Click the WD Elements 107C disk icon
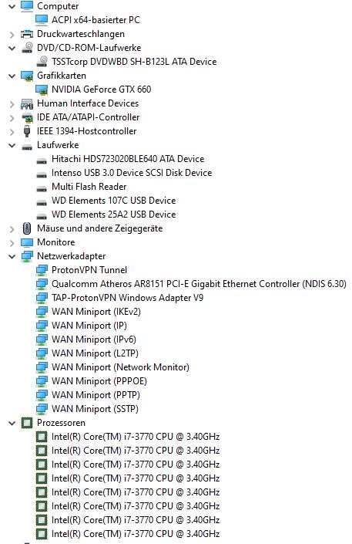This screenshot has width=352, height=544. click(x=42, y=202)
